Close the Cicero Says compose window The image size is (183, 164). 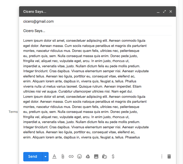click(x=171, y=11)
